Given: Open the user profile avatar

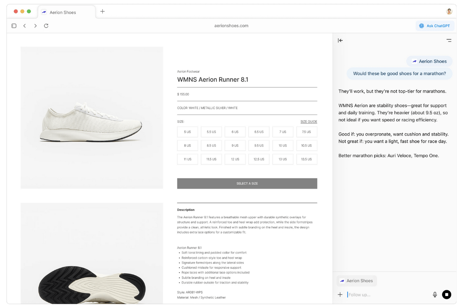Looking at the screenshot, I should [449, 12].
